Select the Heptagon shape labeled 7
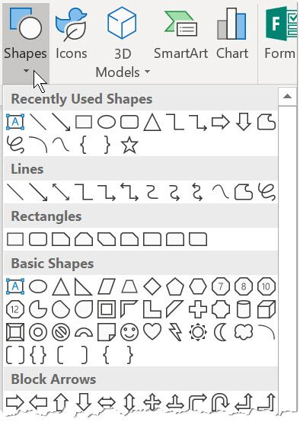Screen dimensions: 300x422 (x=221, y=286)
